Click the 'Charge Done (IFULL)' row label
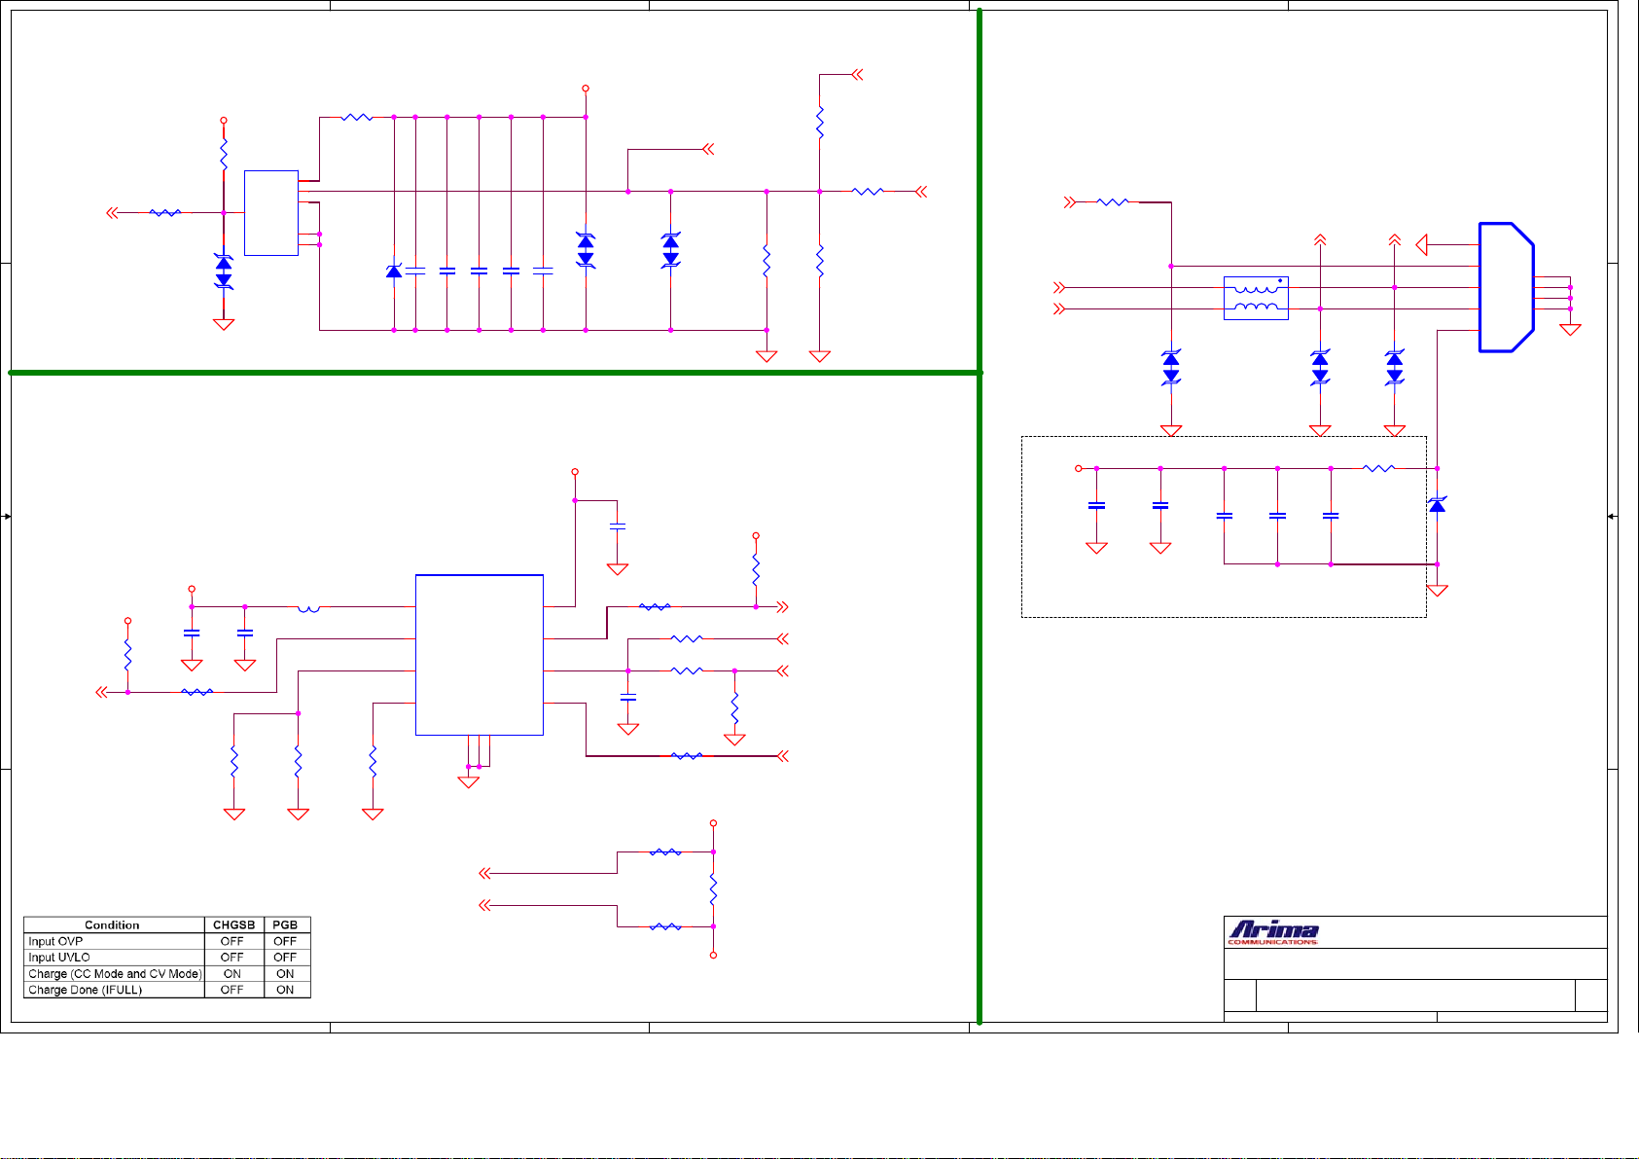Image resolution: width=1639 pixels, height=1159 pixels. (86, 990)
